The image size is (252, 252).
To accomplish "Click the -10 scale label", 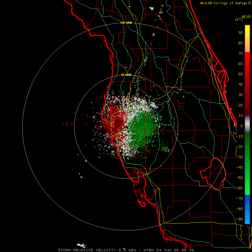I will click(x=239, y=136).
